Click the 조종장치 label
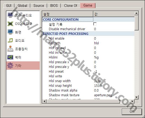The height and width of the screenshot is (118, 145). pos(21,49)
